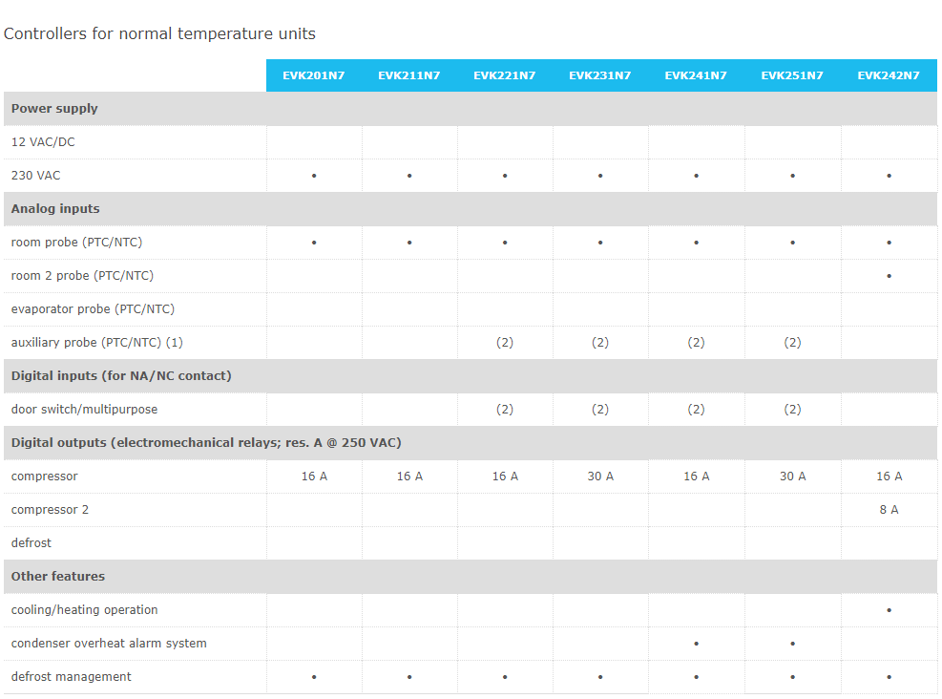Click the compressor 2 row label
The image size is (942, 699).
50,510
